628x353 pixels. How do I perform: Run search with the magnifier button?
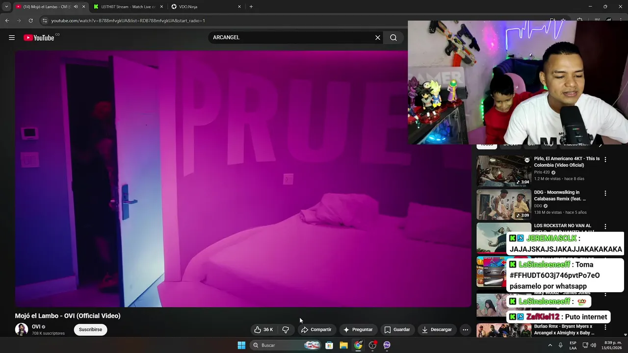pos(393,38)
